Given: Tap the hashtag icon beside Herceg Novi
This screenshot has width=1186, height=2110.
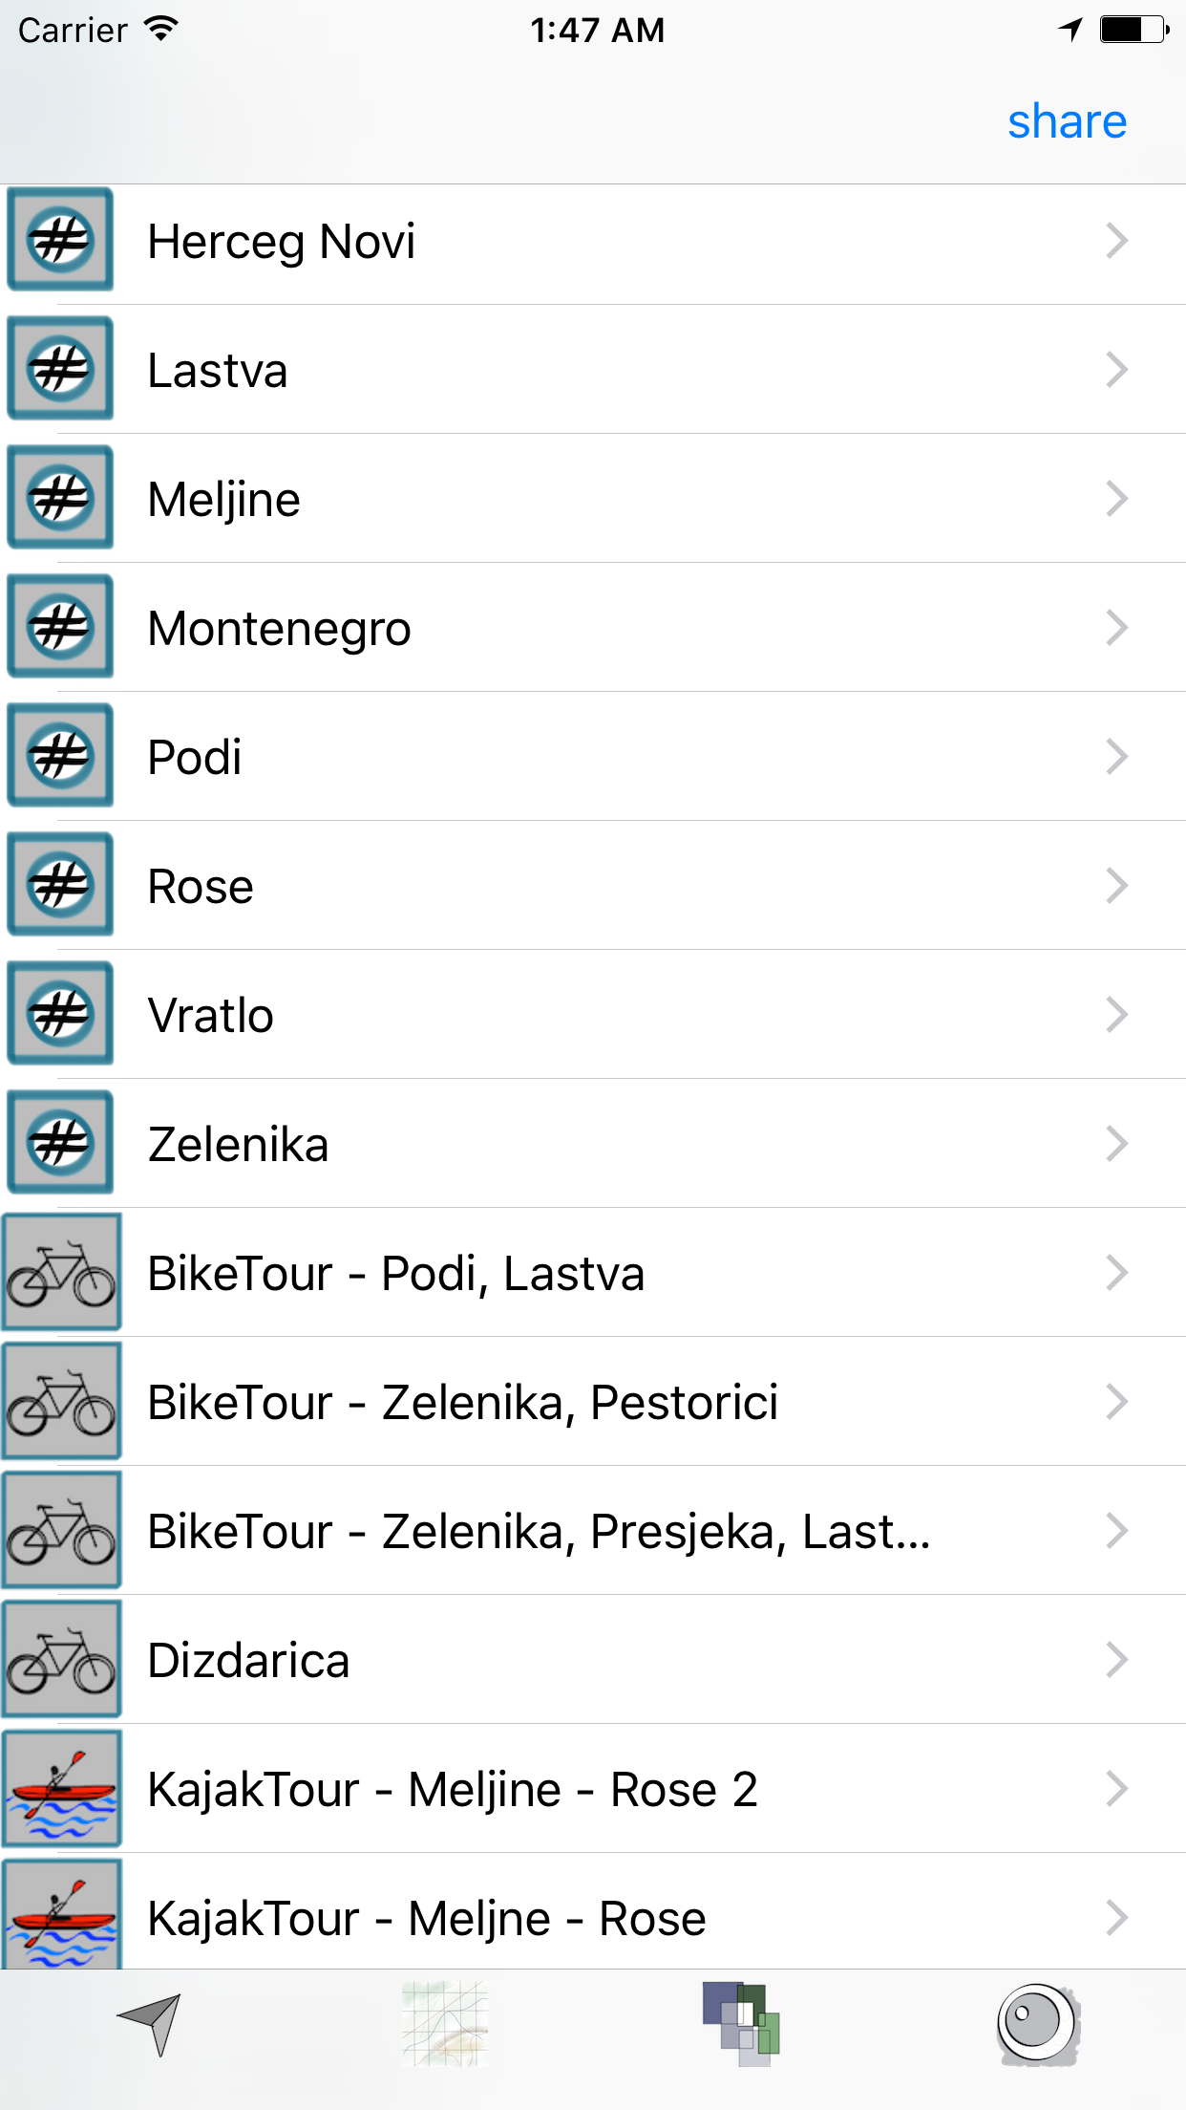Looking at the screenshot, I should pos(60,240).
